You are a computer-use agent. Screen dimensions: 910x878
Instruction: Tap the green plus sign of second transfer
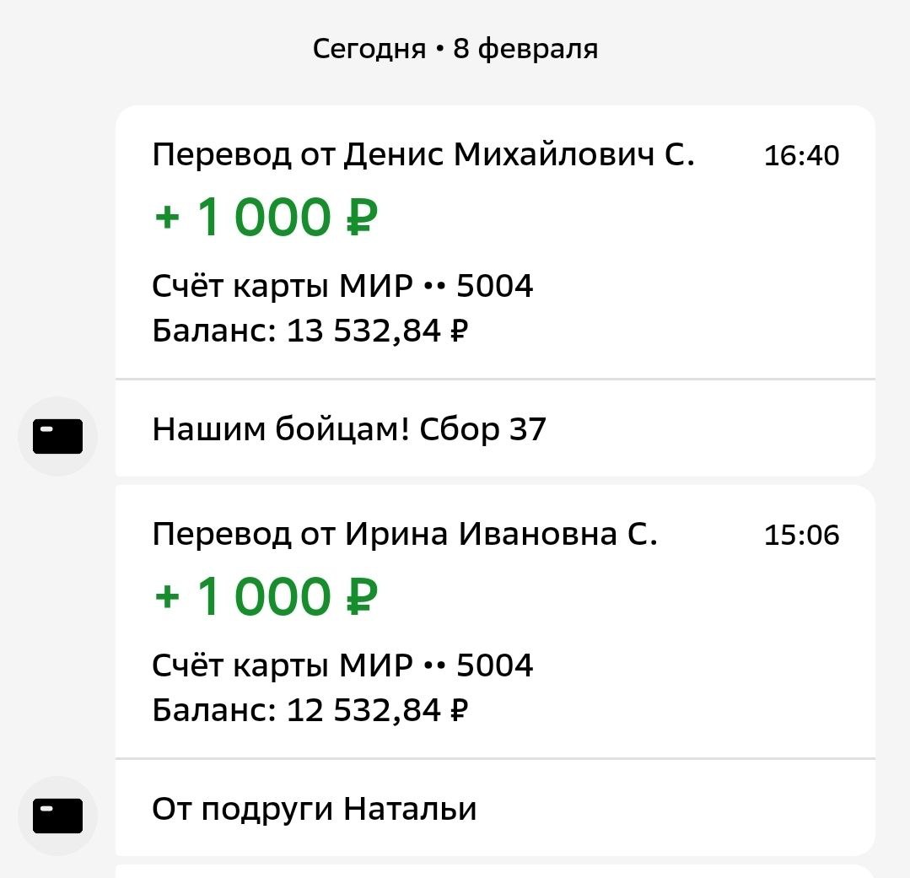pos(167,597)
